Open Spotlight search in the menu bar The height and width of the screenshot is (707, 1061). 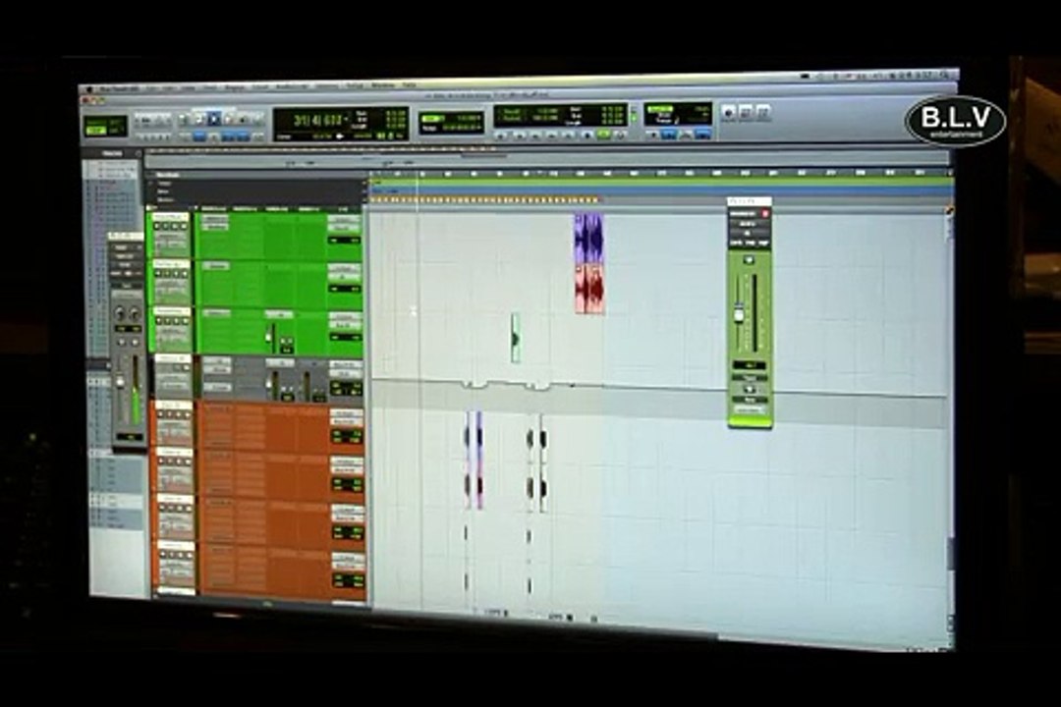click(x=946, y=75)
